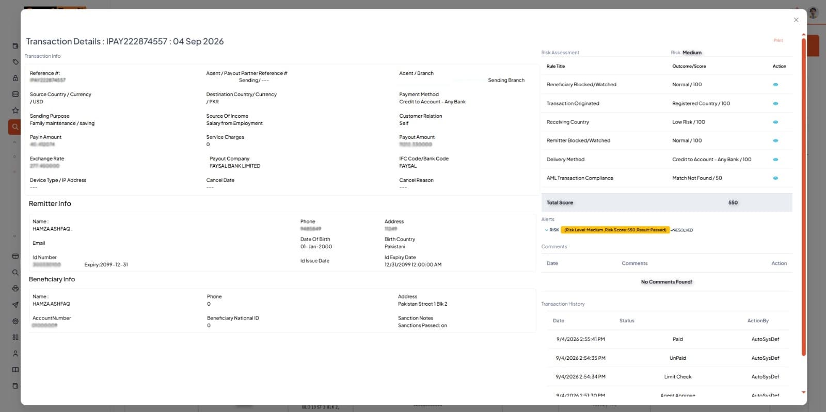Click the 'Risk: Medium' header label
This screenshot has height=412, width=826.
coord(686,53)
